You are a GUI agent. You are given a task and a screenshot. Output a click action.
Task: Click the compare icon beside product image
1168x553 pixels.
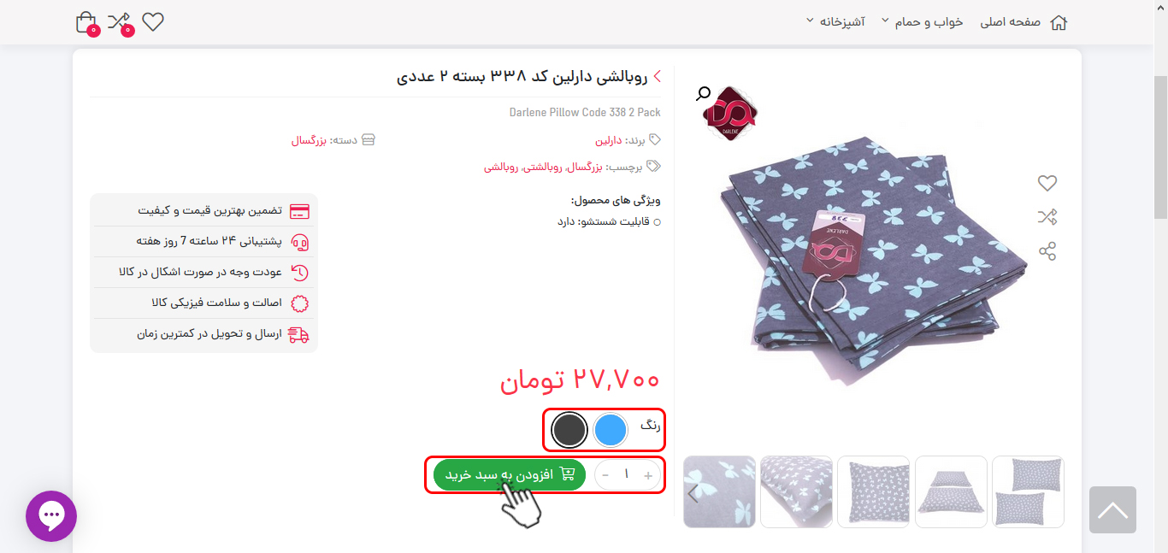[x=1047, y=217]
